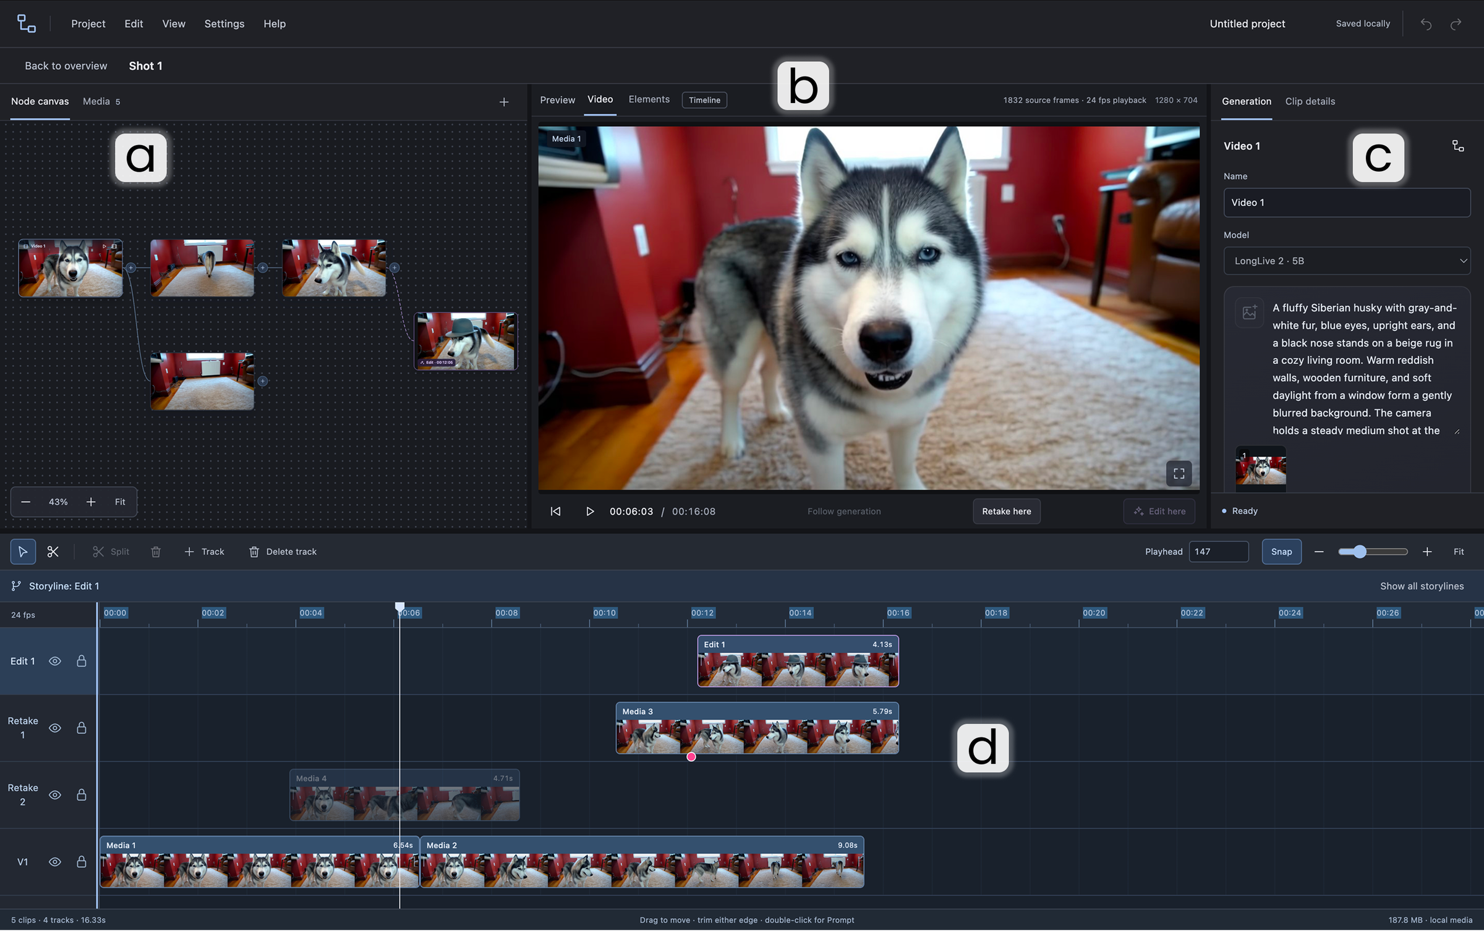Open the Storyline: Edit 1 branch selector
Screen dimensions: 1484x931
coord(55,586)
